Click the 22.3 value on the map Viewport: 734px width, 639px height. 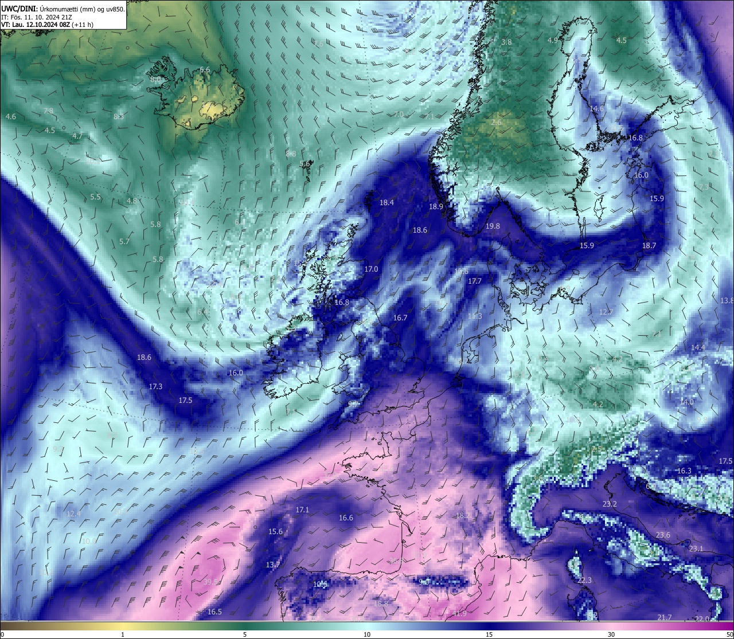pos(584,581)
